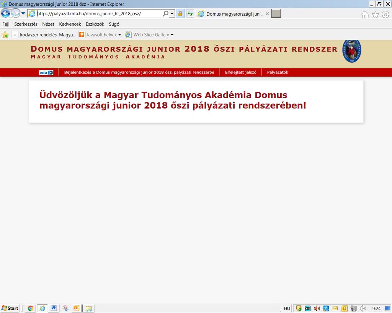Open Google Chrome from the taskbar
The image size is (392, 313).
[x=31, y=308]
